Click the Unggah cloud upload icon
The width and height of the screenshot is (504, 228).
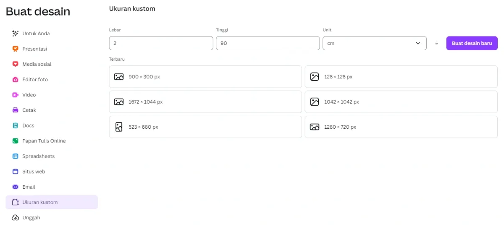tap(15, 218)
